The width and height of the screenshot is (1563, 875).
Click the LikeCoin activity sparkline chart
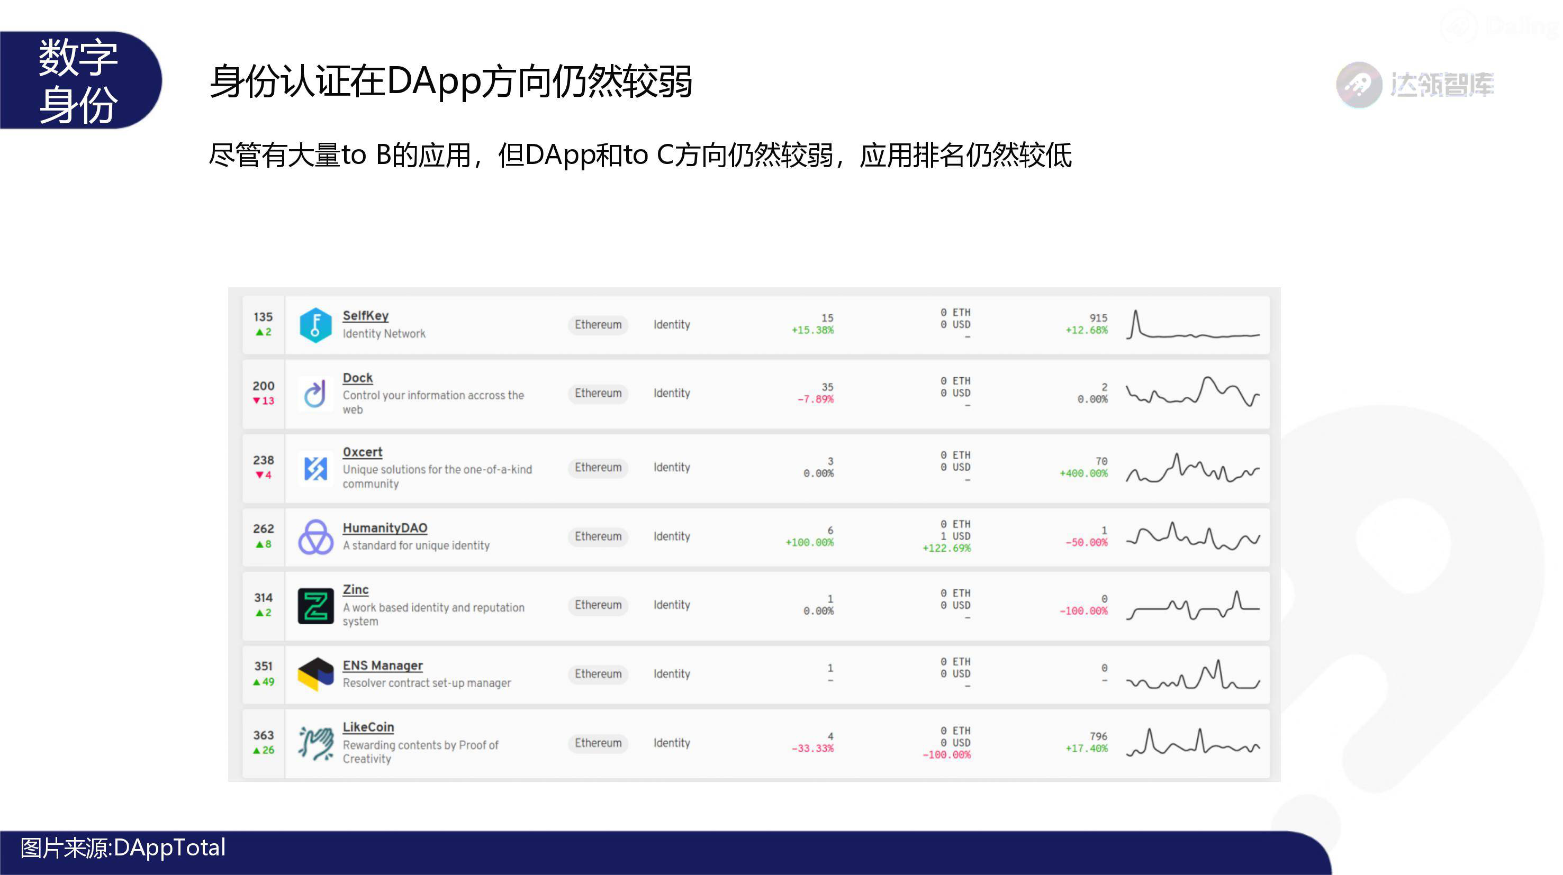(x=1193, y=743)
